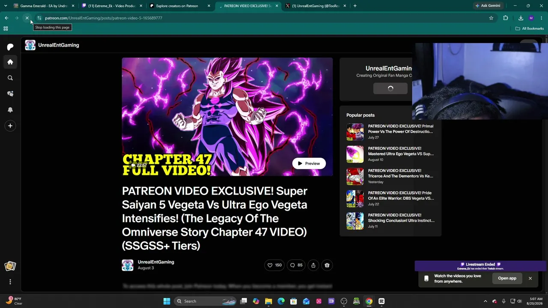The image size is (548, 308).
Task: Go back to the previous page in Chrome
Action: click(6, 18)
